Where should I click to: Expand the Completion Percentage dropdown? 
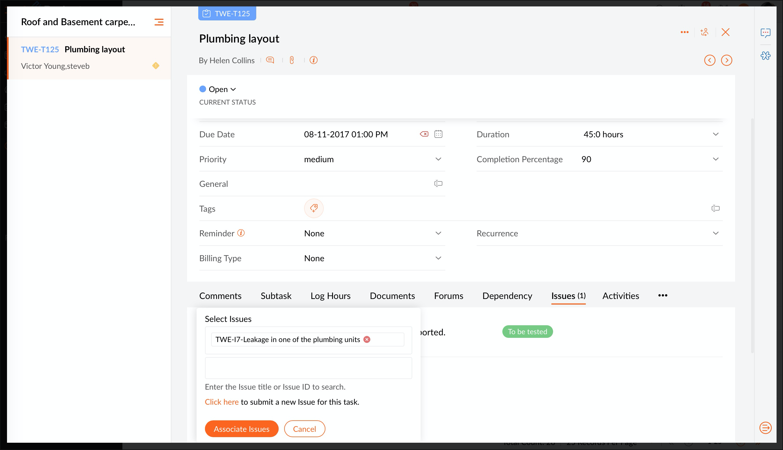715,159
